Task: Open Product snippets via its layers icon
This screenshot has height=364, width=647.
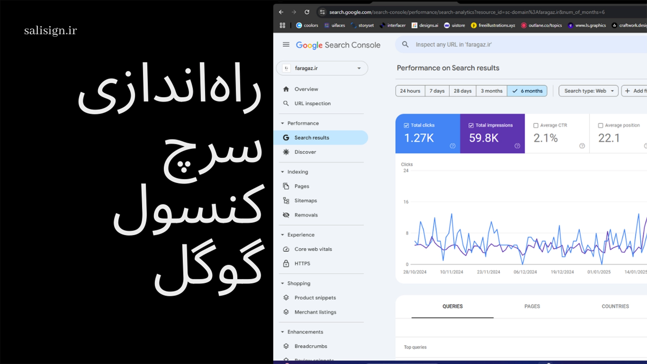Action: click(286, 298)
